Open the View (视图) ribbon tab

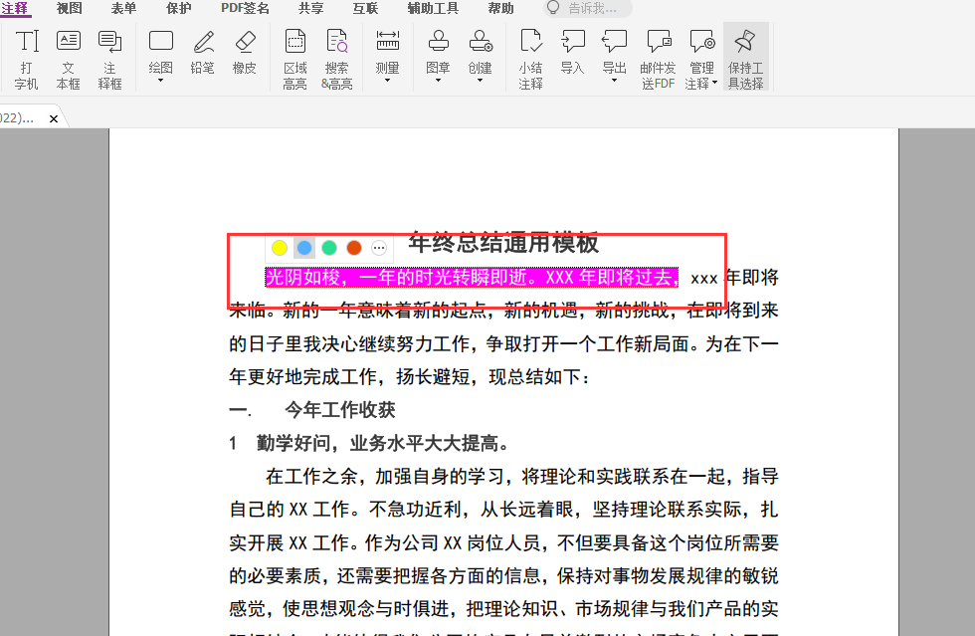tap(69, 8)
